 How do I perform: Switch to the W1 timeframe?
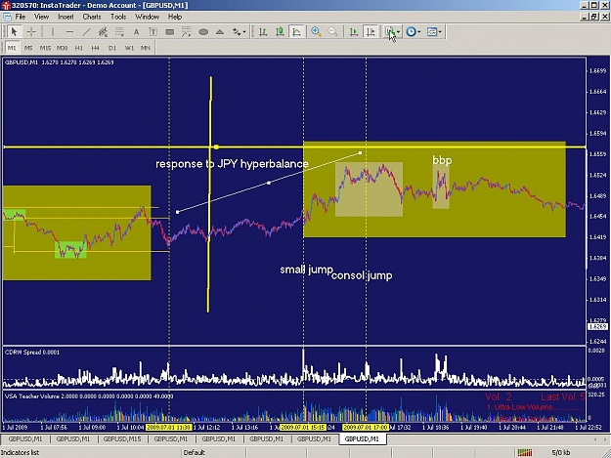129,48
